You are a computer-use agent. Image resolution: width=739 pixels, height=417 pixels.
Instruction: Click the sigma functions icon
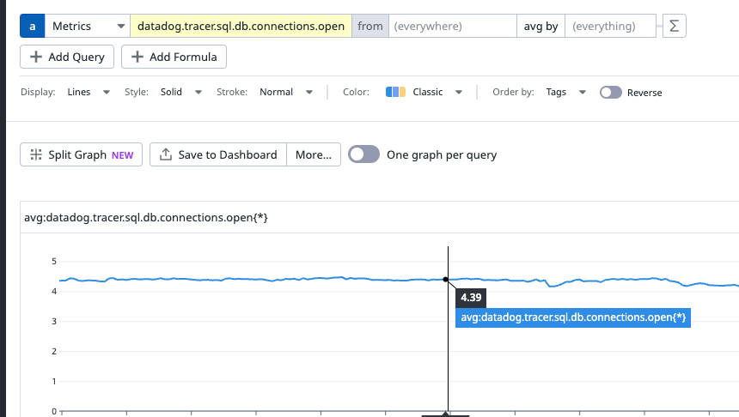[x=674, y=26]
